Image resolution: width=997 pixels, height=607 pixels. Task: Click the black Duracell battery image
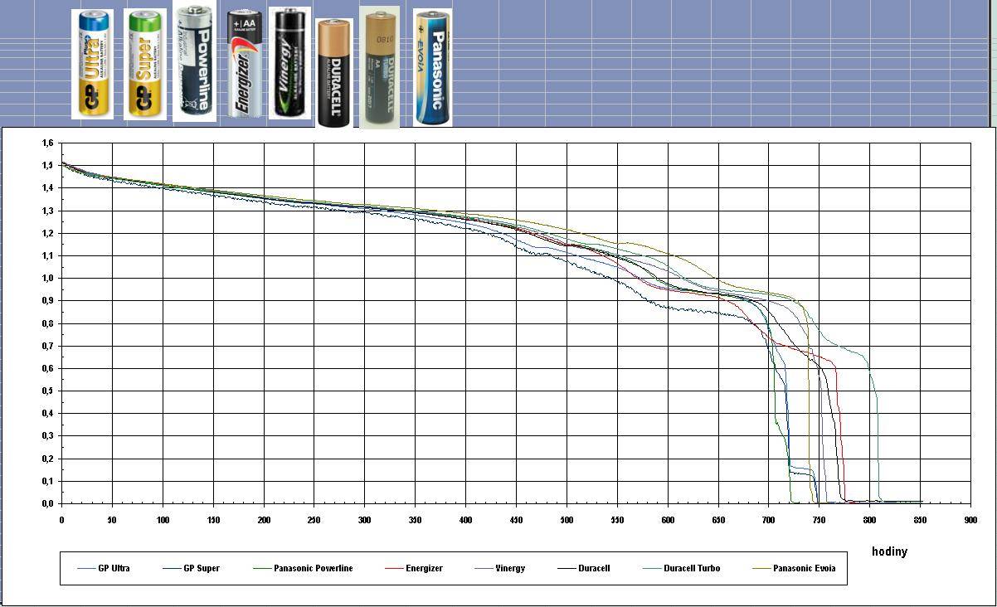[x=334, y=73]
